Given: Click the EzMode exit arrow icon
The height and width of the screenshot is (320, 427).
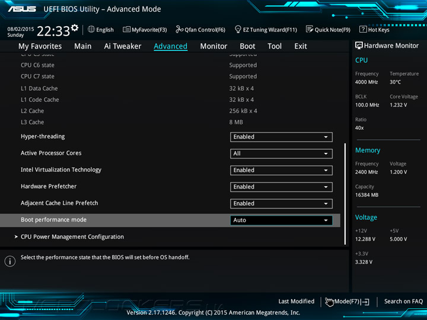Looking at the screenshot, I should click(365, 302).
